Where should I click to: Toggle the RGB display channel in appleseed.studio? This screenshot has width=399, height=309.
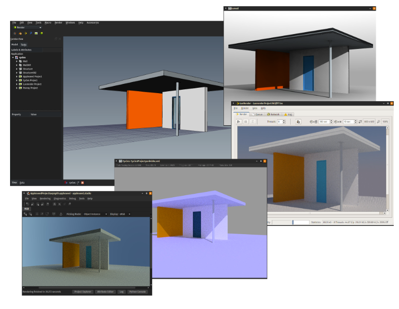(x=26, y=209)
